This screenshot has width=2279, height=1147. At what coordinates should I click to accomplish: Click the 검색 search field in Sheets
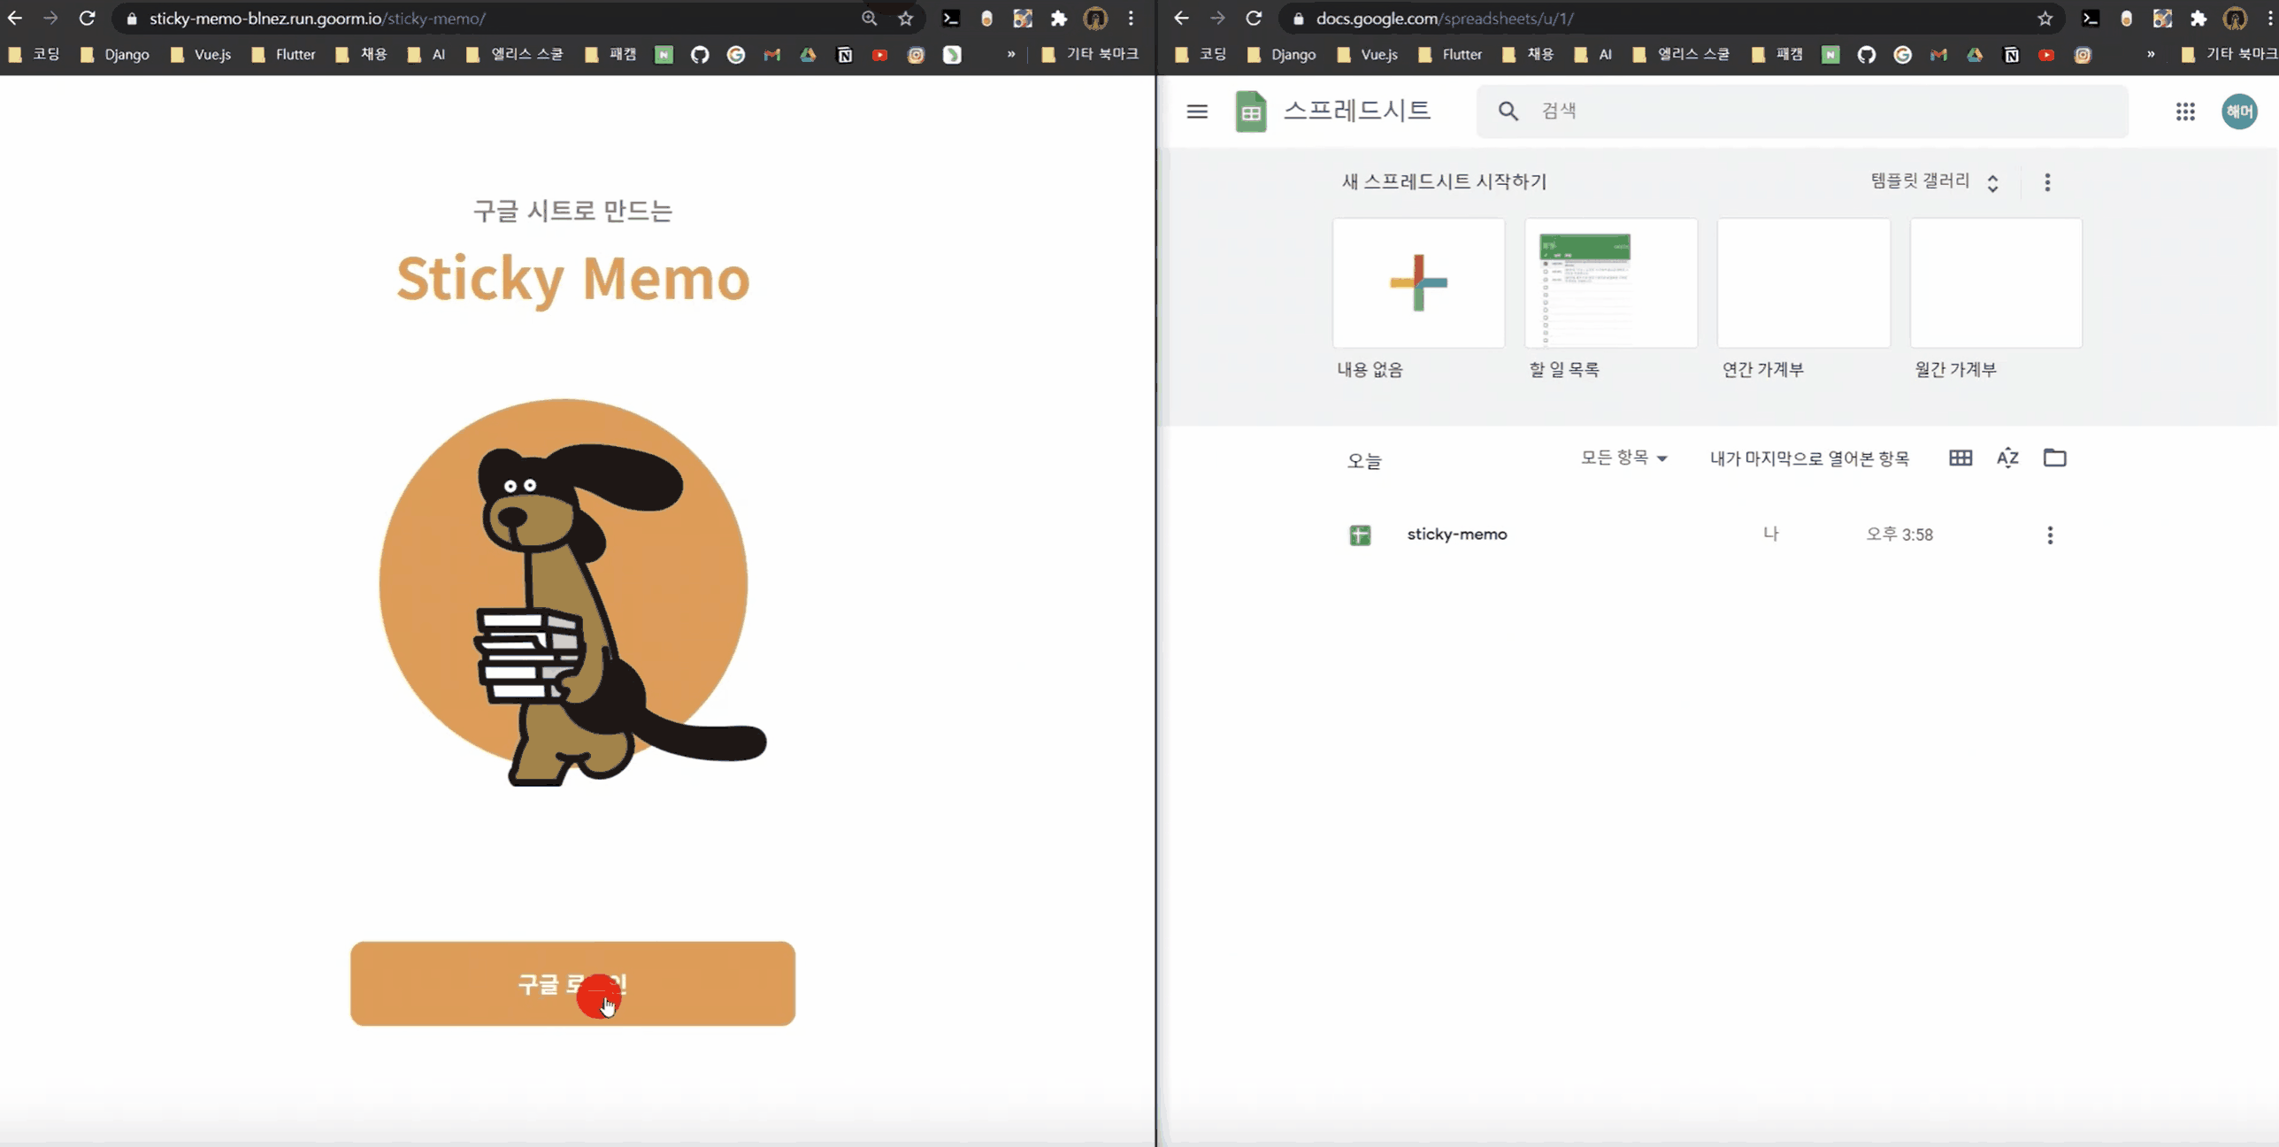click(1805, 112)
